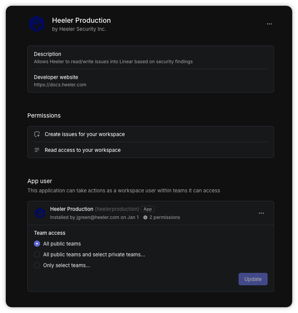Click the Heeler Production logo in header
Viewport: 298px width, 313px height.
(x=37, y=24)
